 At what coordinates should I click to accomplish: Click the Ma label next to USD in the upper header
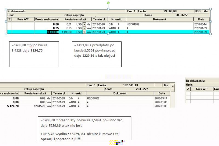206,11
